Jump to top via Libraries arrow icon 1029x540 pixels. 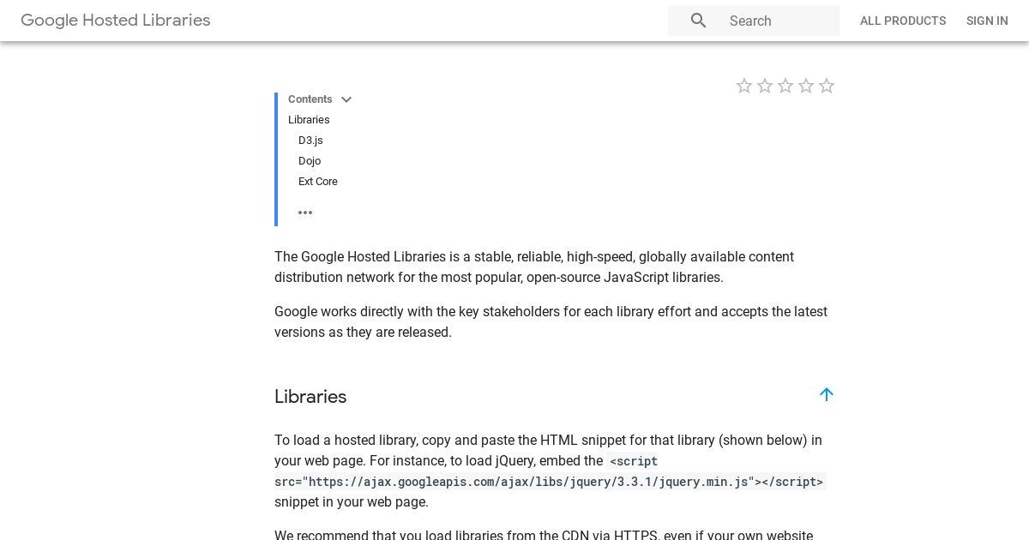[x=827, y=394]
